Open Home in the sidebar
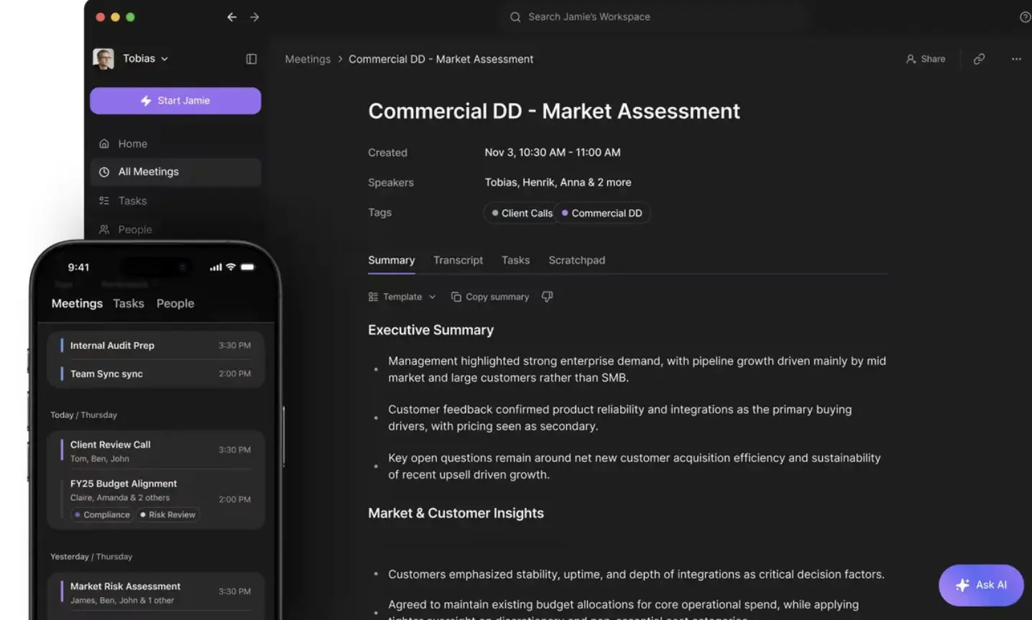The height and width of the screenshot is (620, 1032). click(x=175, y=144)
